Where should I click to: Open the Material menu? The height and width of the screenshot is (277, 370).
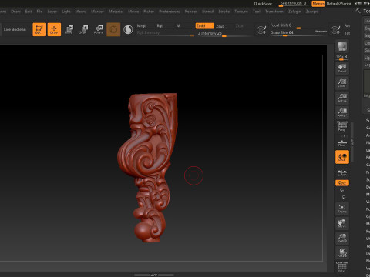(116, 12)
